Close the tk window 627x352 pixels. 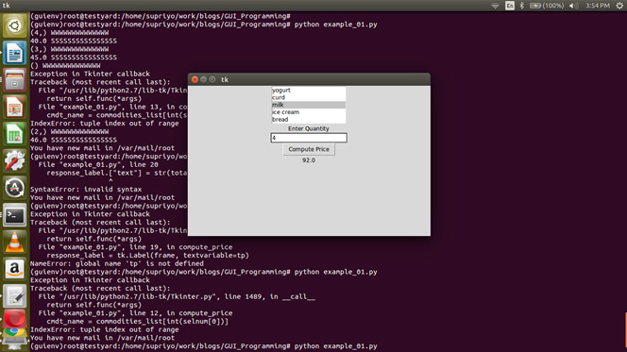click(x=195, y=79)
